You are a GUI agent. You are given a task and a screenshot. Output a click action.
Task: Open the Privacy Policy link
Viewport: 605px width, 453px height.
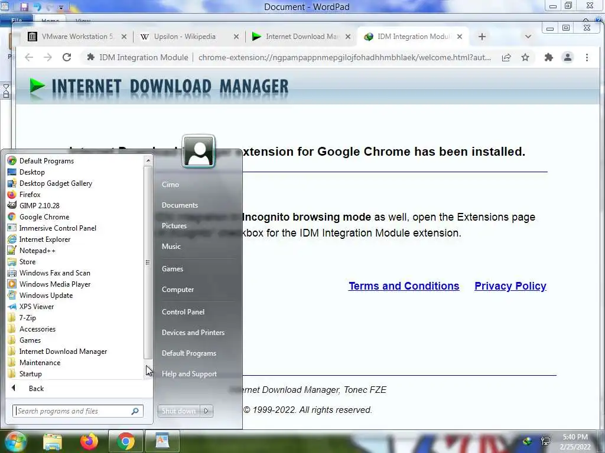click(x=510, y=286)
